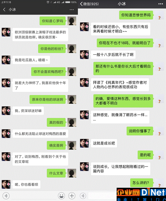Tap the alarm clock icon in status bar
166x201 pixels.
click(48, 2)
